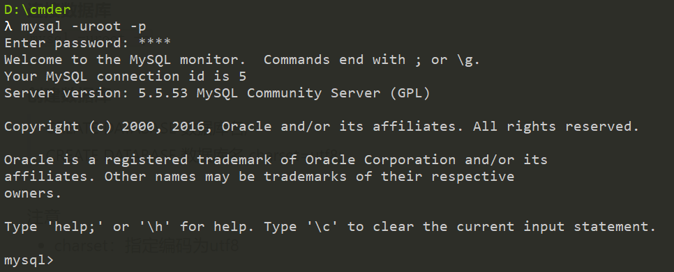Screen dimensions: 674x272
Task: Click the lambda prompt symbol
Action: pos(8,26)
